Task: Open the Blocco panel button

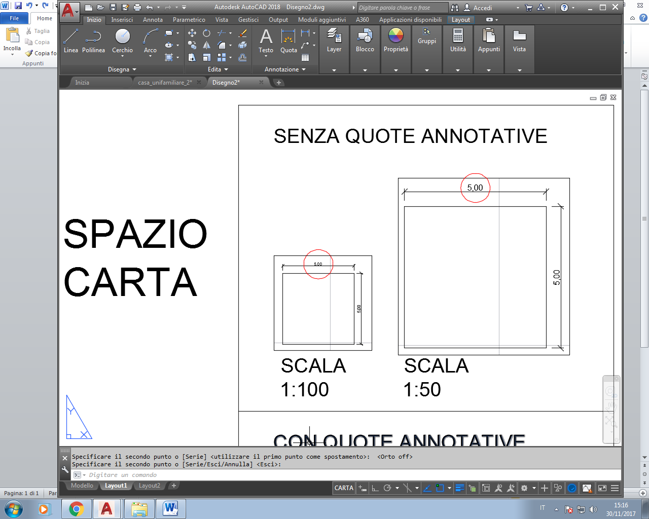Action: click(x=365, y=41)
